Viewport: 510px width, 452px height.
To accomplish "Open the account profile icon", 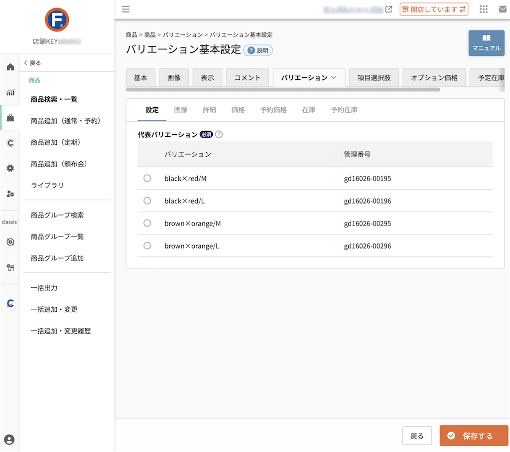I will tap(9, 440).
